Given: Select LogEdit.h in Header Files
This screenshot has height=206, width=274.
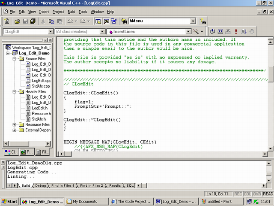Looking at the screenshot, I should pyautogui.click(x=37, y=108).
